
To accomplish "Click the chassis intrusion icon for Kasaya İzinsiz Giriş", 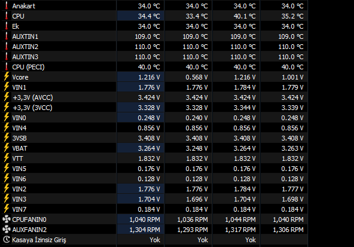I will tap(7, 240).
